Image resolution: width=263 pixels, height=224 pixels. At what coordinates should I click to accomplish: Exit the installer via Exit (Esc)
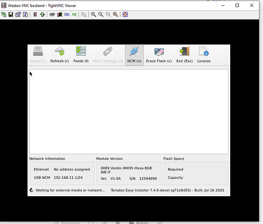[x=184, y=55]
